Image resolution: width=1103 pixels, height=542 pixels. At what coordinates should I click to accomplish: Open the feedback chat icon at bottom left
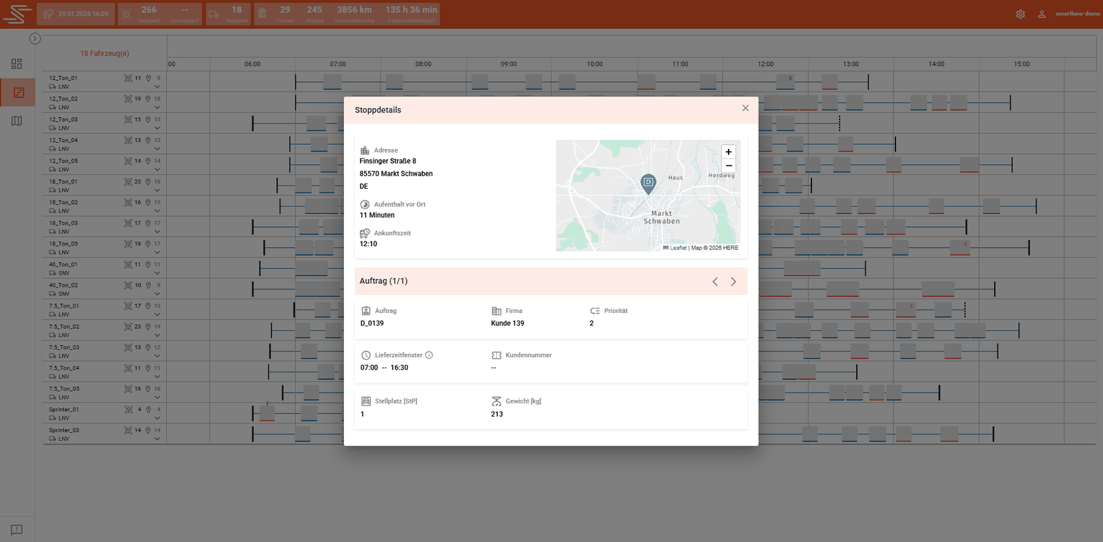click(x=17, y=530)
